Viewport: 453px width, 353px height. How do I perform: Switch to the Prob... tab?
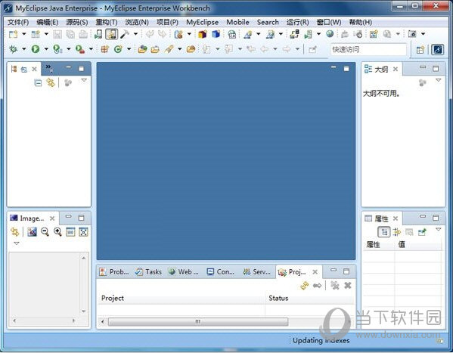click(114, 272)
